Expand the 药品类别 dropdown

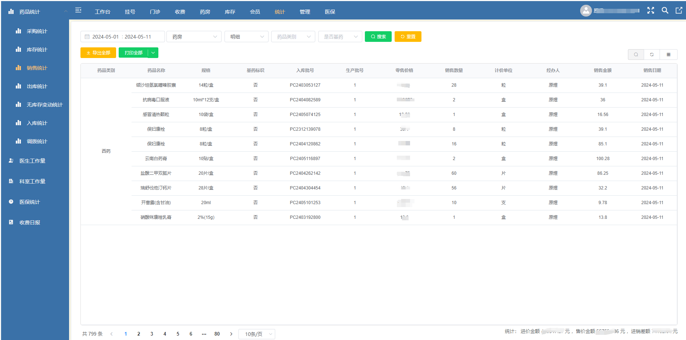[x=293, y=36]
